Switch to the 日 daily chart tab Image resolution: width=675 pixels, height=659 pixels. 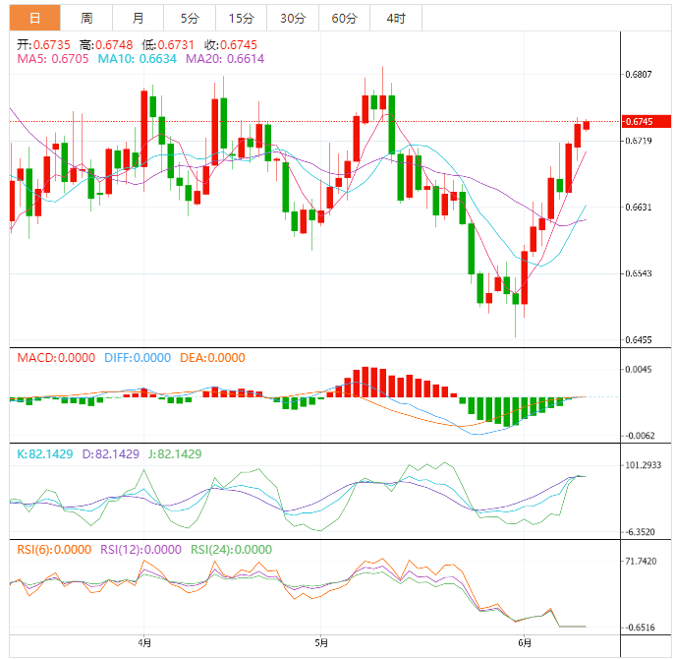click(x=35, y=18)
